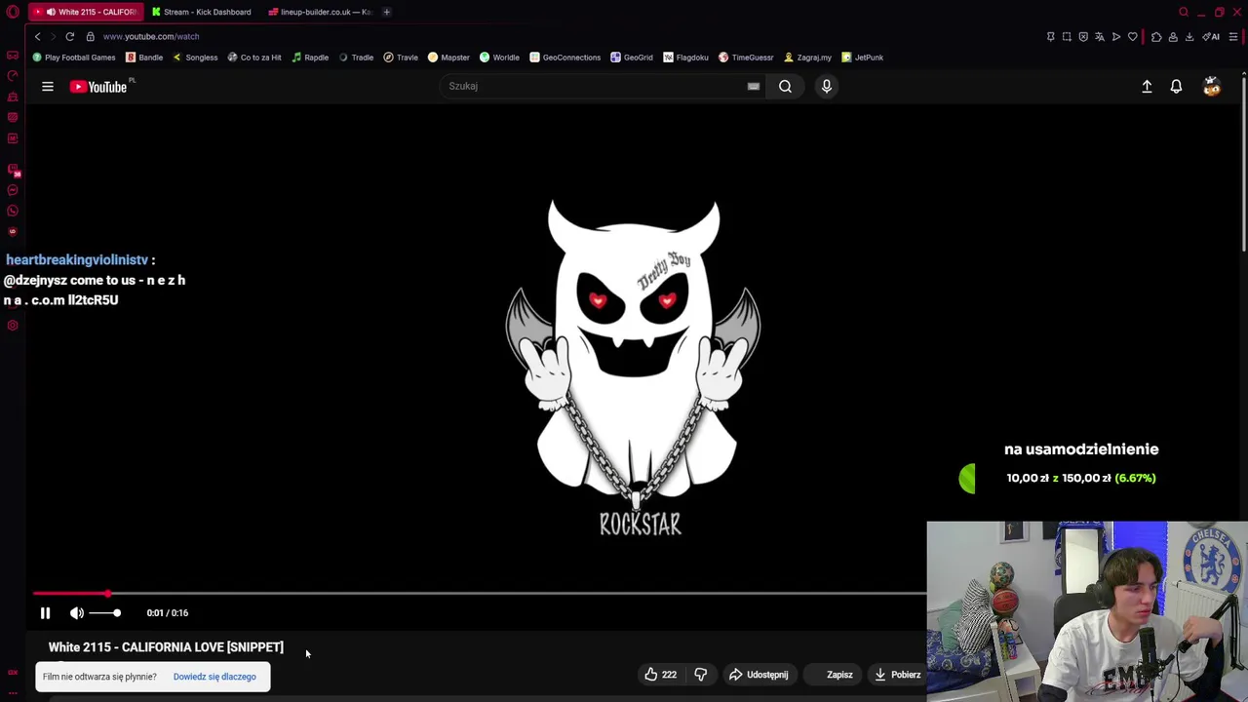Open YouTube create upload icon
The height and width of the screenshot is (702, 1248).
1147,87
